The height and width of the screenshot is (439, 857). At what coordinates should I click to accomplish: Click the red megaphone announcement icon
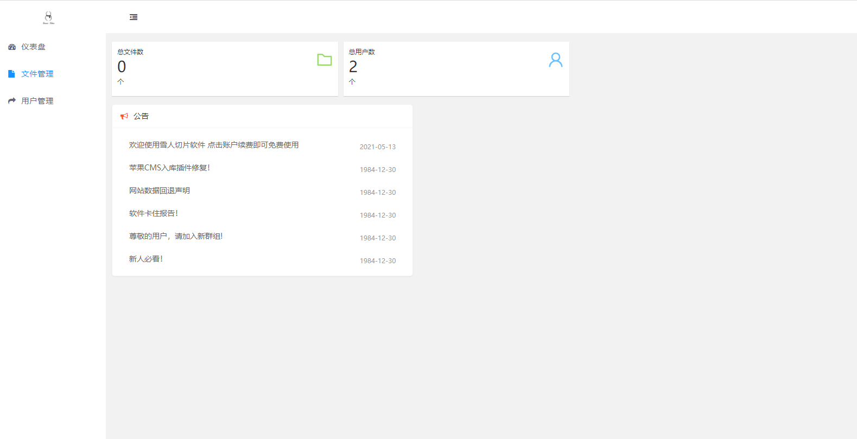coord(124,116)
